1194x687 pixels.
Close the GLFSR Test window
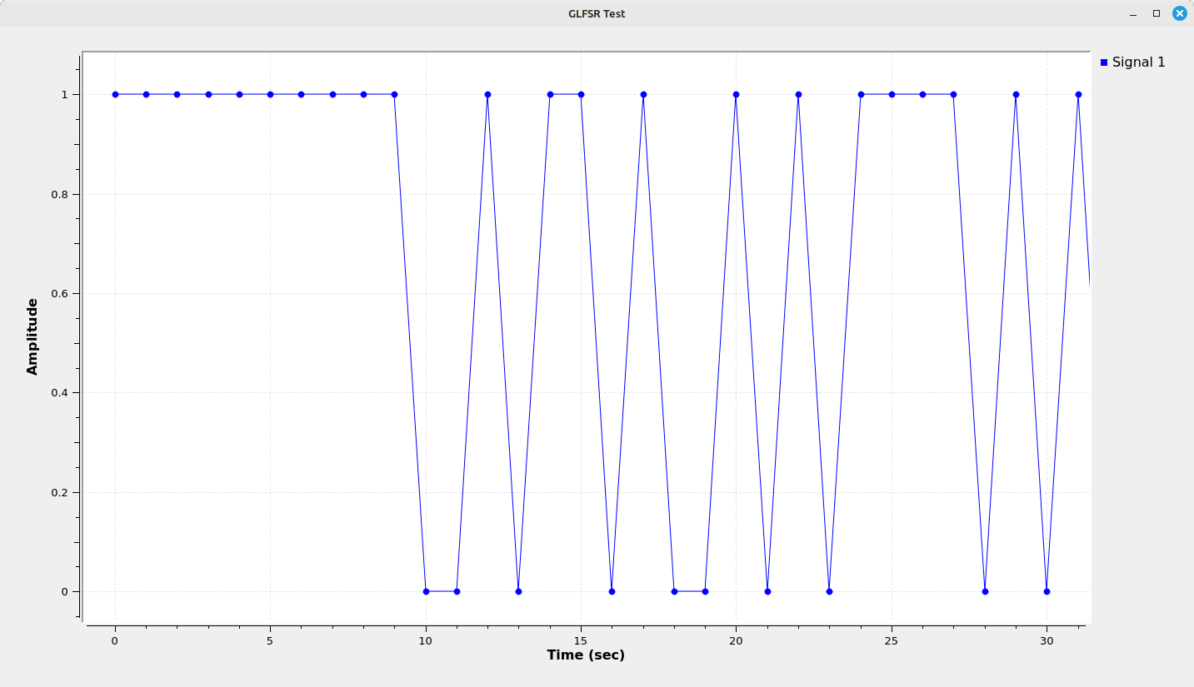click(1179, 13)
